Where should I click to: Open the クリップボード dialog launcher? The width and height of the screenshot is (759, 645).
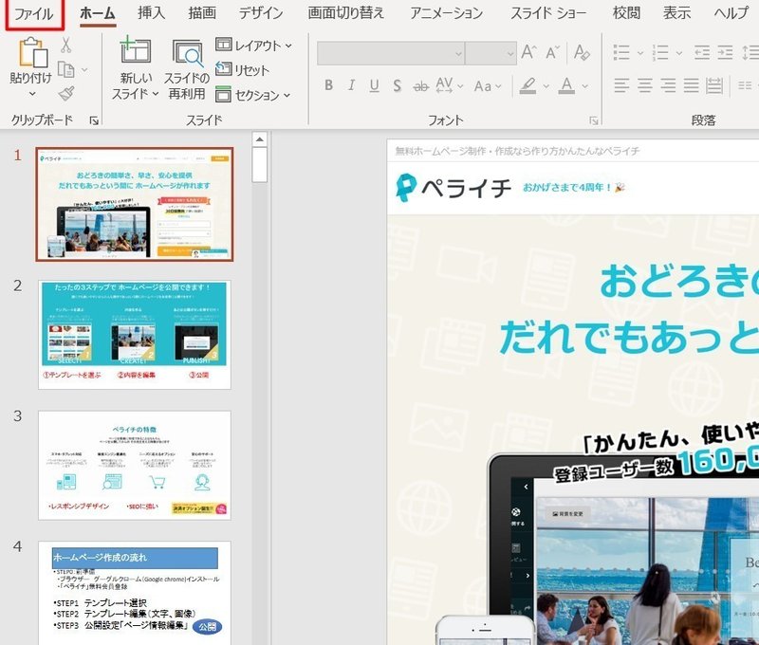click(94, 121)
